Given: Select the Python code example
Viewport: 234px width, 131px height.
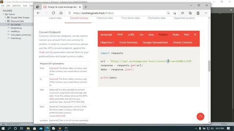Looking at the screenshot, I should point(163,35).
